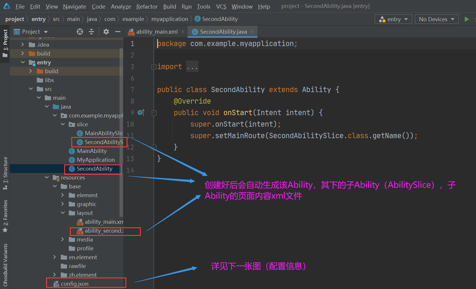Image resolution: width=476 pixels, height=289 pixels.
Task: Open the Project panel settings gear
Action: point(106,32)
